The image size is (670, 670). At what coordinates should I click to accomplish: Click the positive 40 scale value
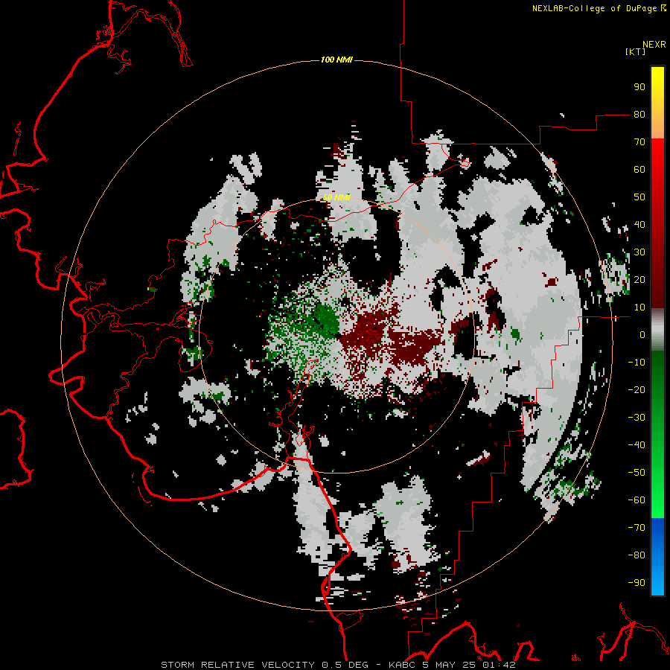(x=639, y=225)
